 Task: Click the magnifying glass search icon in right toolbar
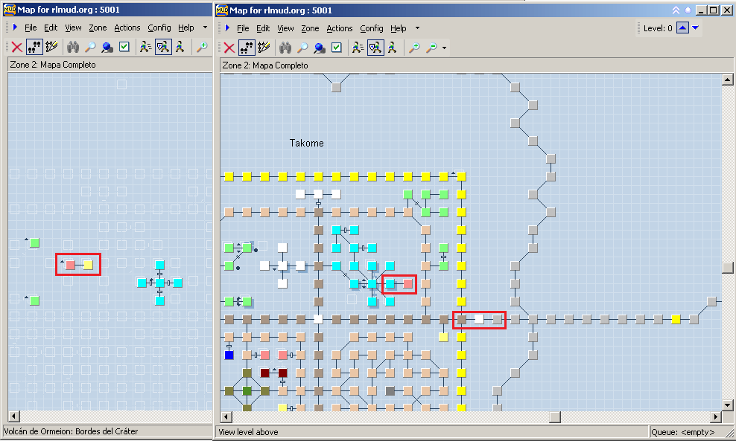[x=302, y=48]
